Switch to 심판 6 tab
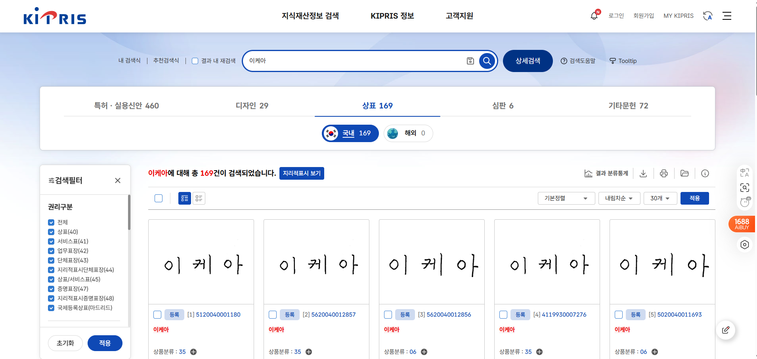 503,106
